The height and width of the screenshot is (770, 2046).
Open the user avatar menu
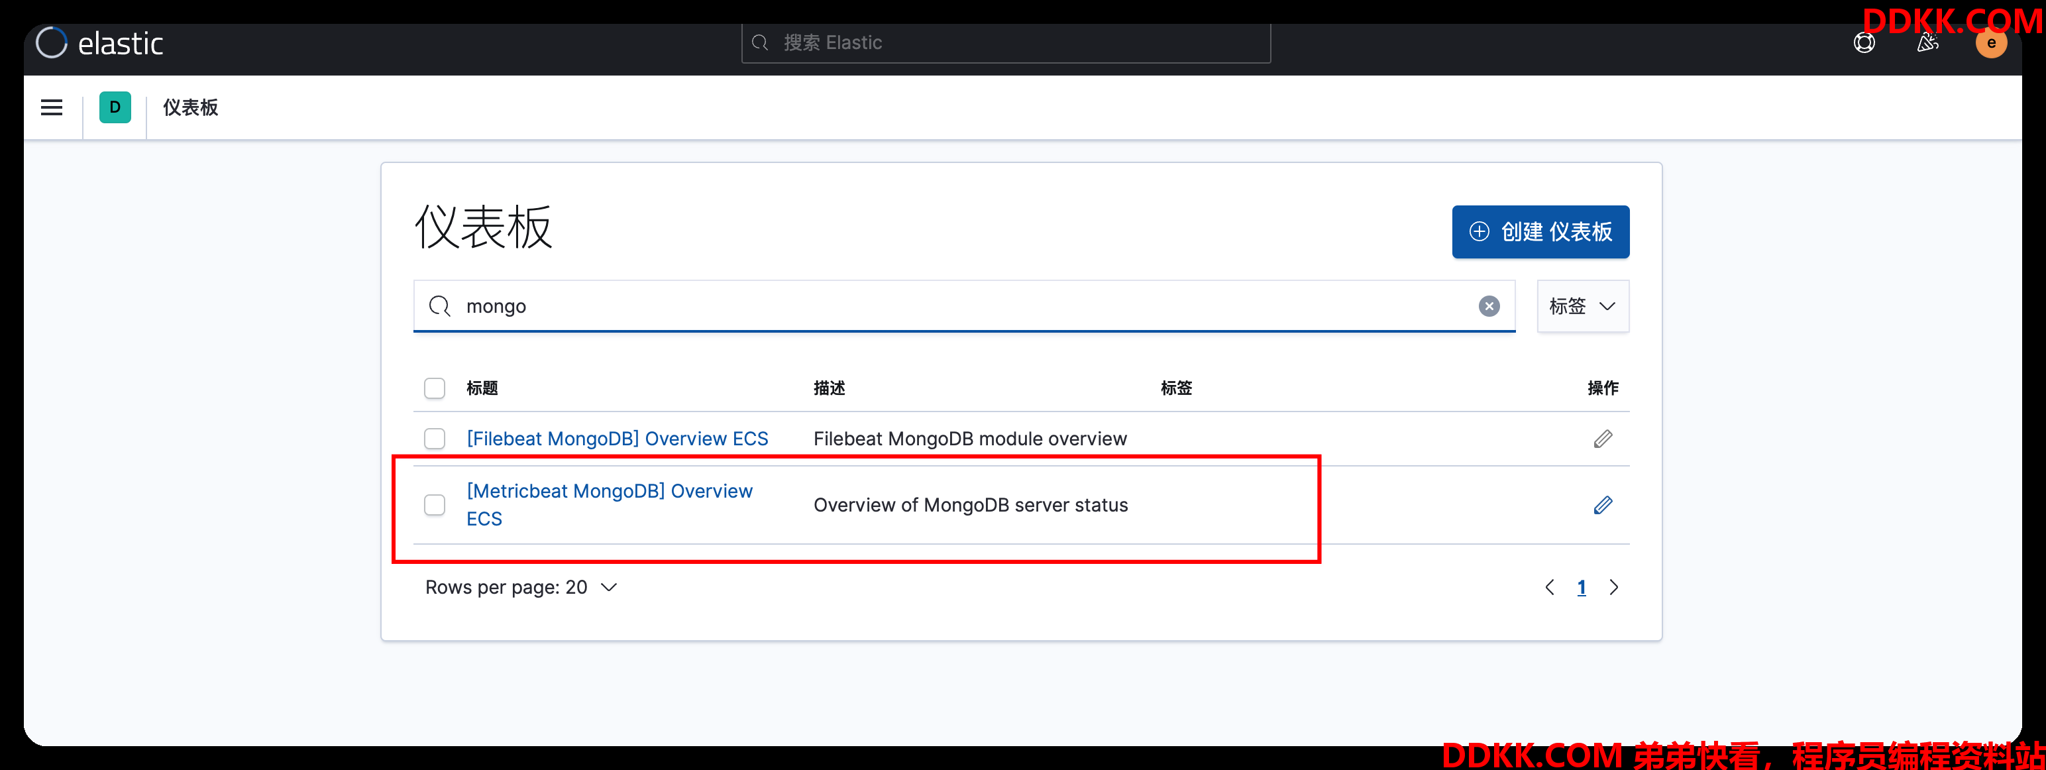1991,43
